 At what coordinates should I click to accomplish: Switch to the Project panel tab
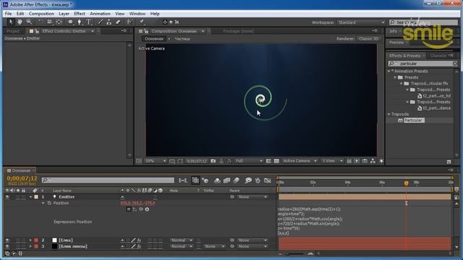(13, 31)
